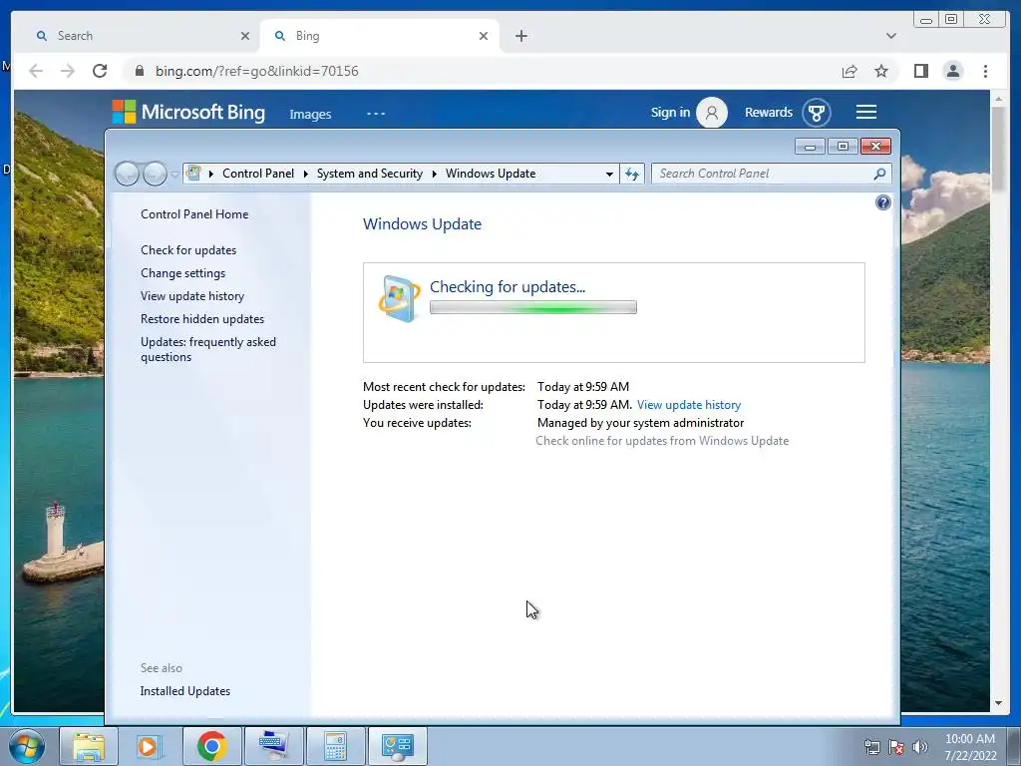Close the Bing tab
This screenshot has width=1021, height=766.
pyautogui.click(x=484, y=36)
